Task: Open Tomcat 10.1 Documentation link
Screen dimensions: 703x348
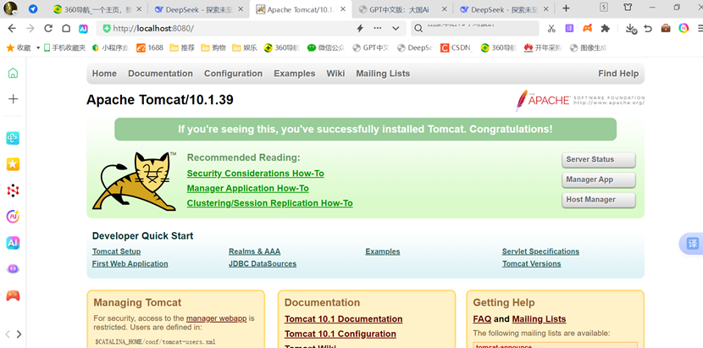Action: (343, 319)
